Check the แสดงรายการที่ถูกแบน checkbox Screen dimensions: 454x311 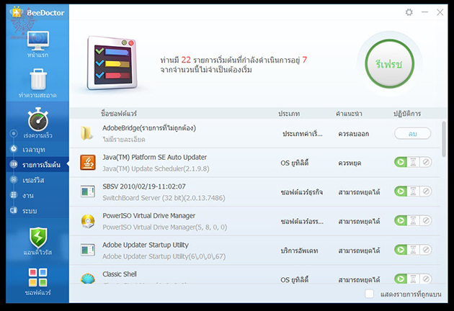[369, 294]
